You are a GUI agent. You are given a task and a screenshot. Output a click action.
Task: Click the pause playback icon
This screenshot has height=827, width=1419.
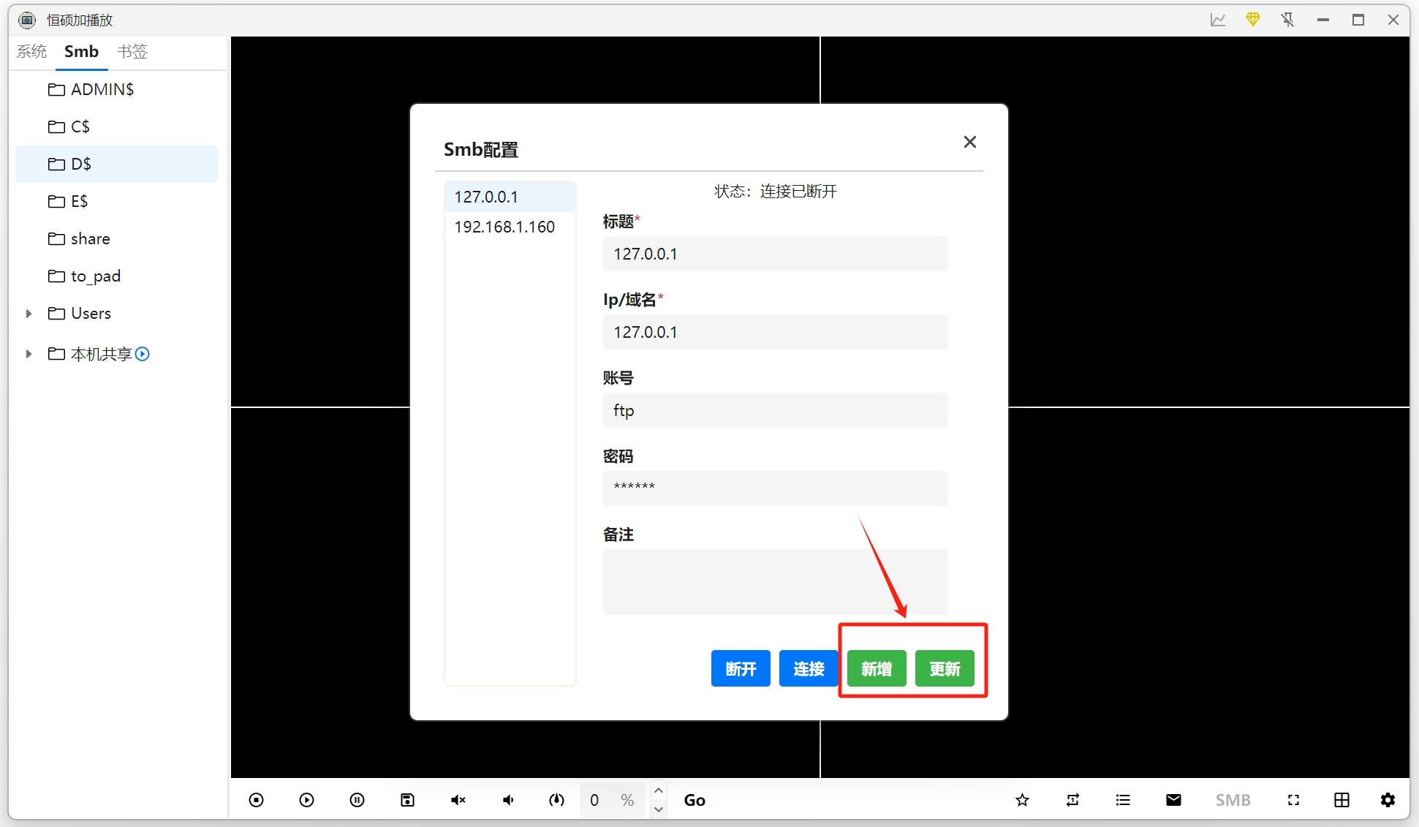[357, 800]
